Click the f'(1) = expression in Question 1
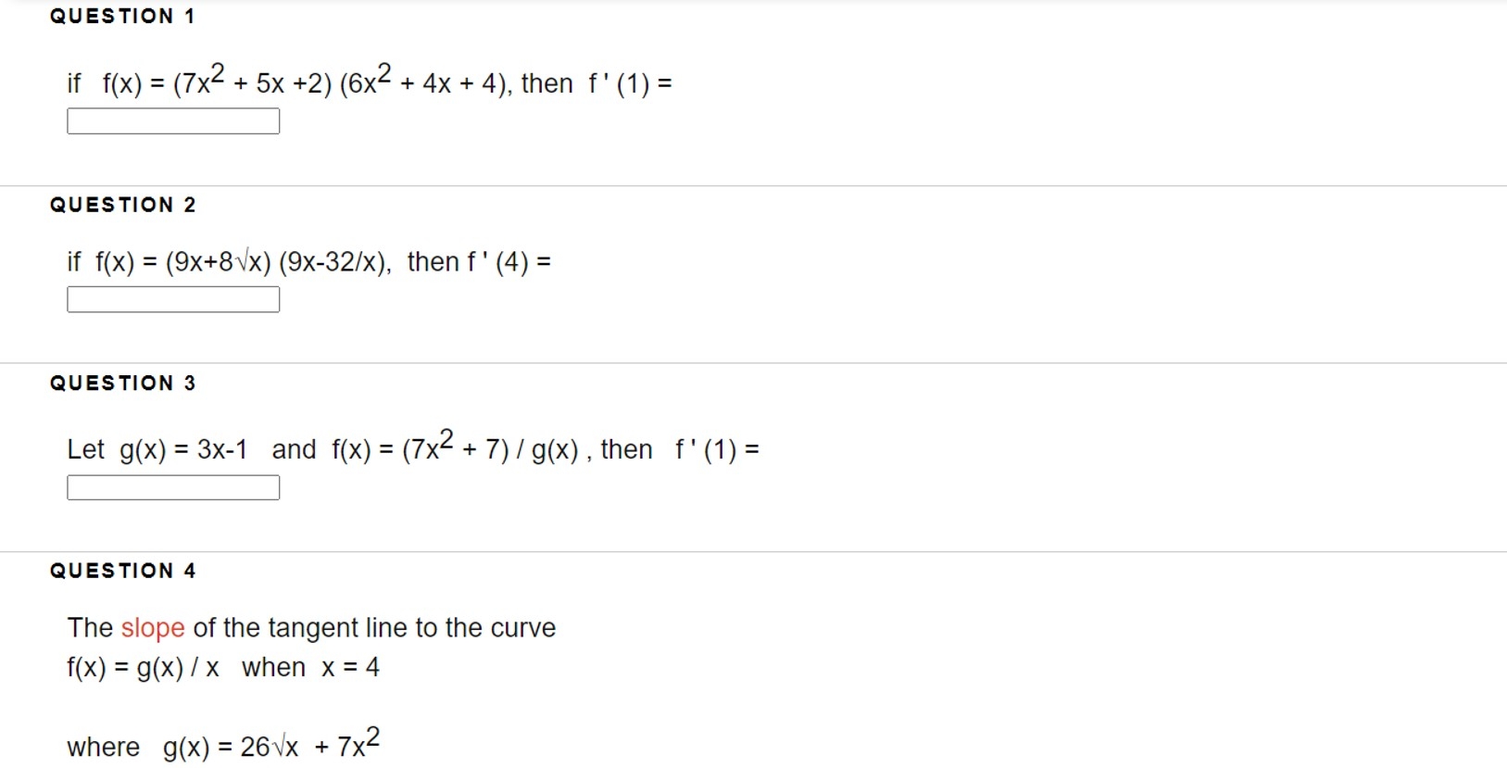 click(630, 82)
